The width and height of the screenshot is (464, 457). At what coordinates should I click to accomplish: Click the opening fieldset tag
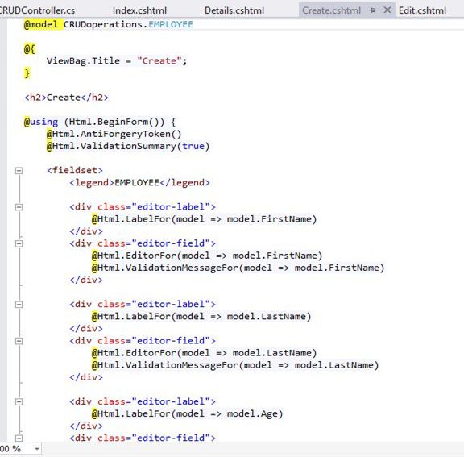click(75, 171)
